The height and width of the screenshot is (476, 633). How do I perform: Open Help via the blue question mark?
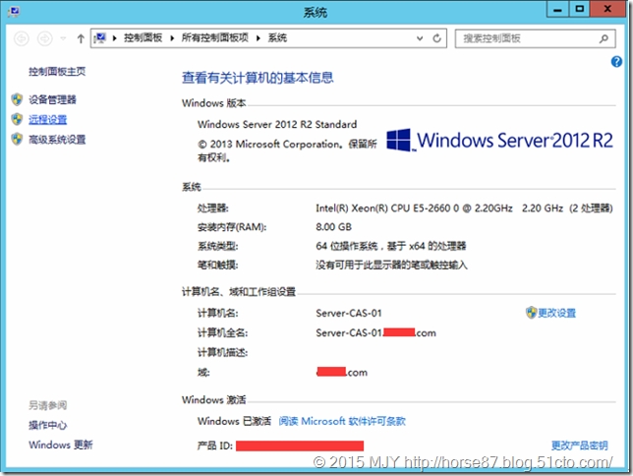point(617,61)
